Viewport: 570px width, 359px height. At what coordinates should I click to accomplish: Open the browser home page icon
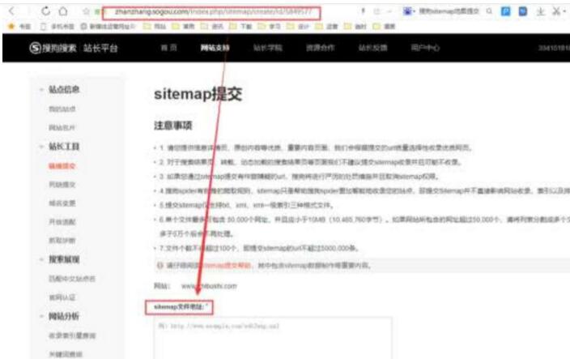click(63, 11)
